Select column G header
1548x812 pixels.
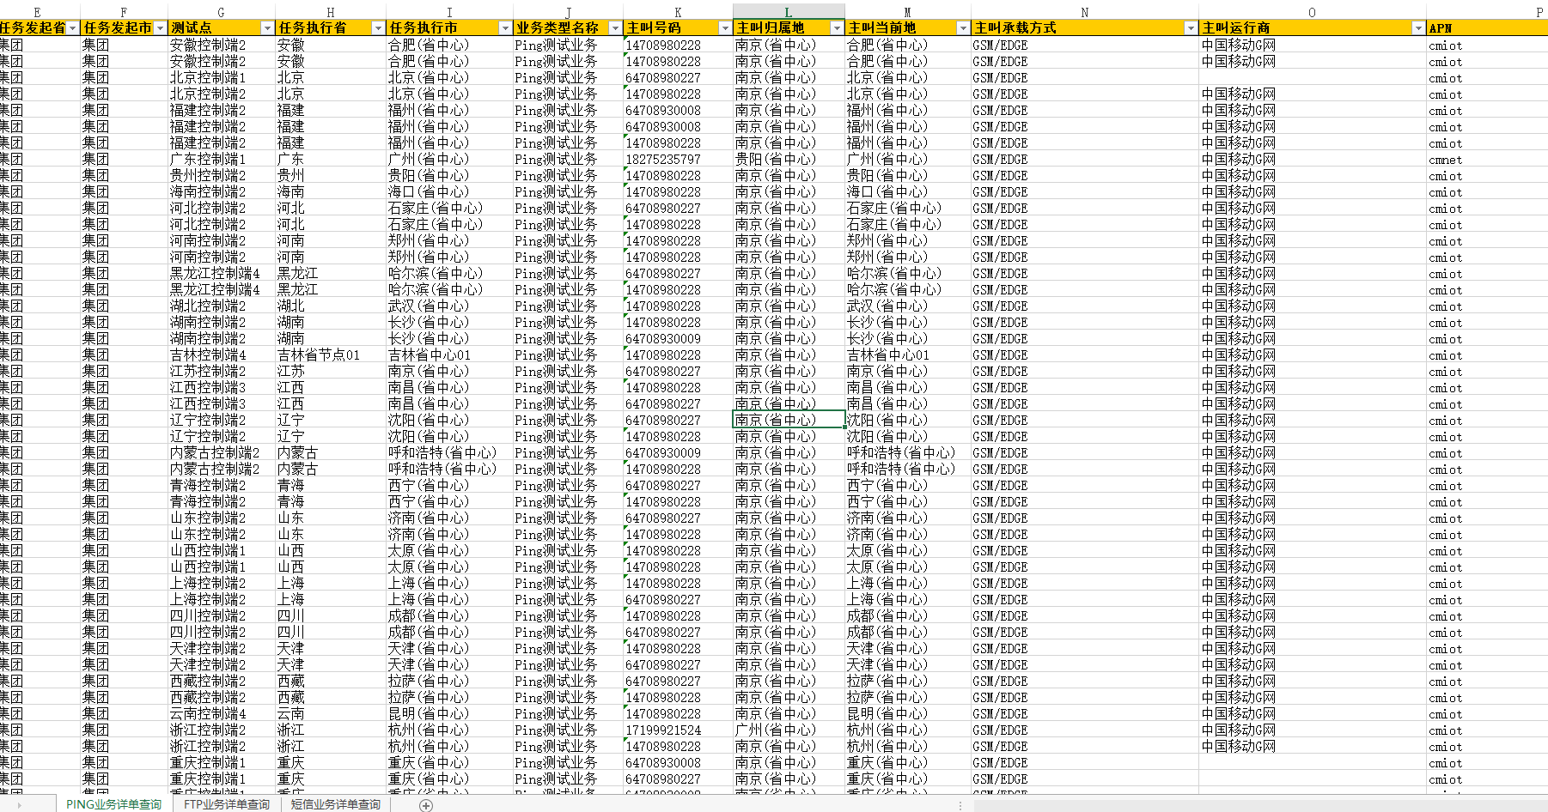(221, 12)
